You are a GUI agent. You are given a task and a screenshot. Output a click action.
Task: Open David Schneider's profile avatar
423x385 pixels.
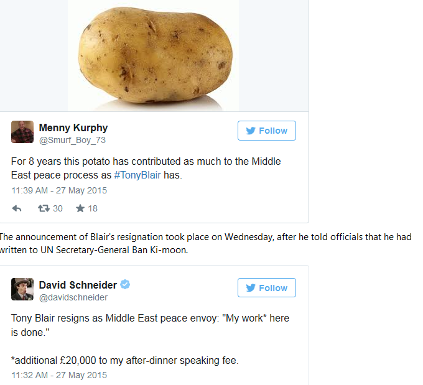tap(22, 289)
